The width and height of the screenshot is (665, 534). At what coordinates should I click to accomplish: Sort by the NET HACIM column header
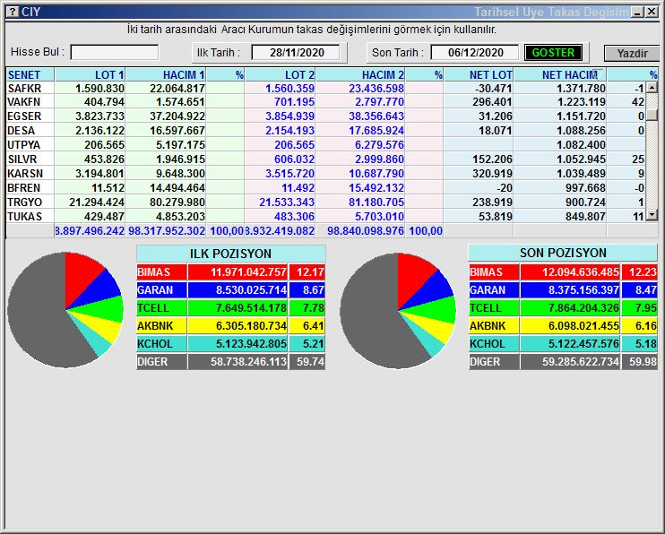pos(560,74)
